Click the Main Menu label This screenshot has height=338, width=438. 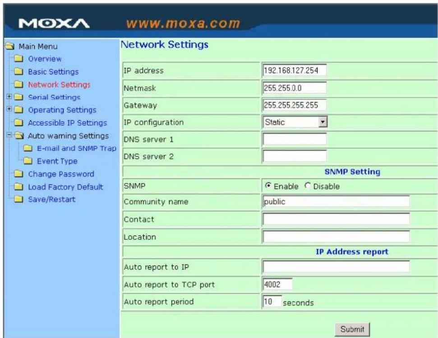(38, 46)
